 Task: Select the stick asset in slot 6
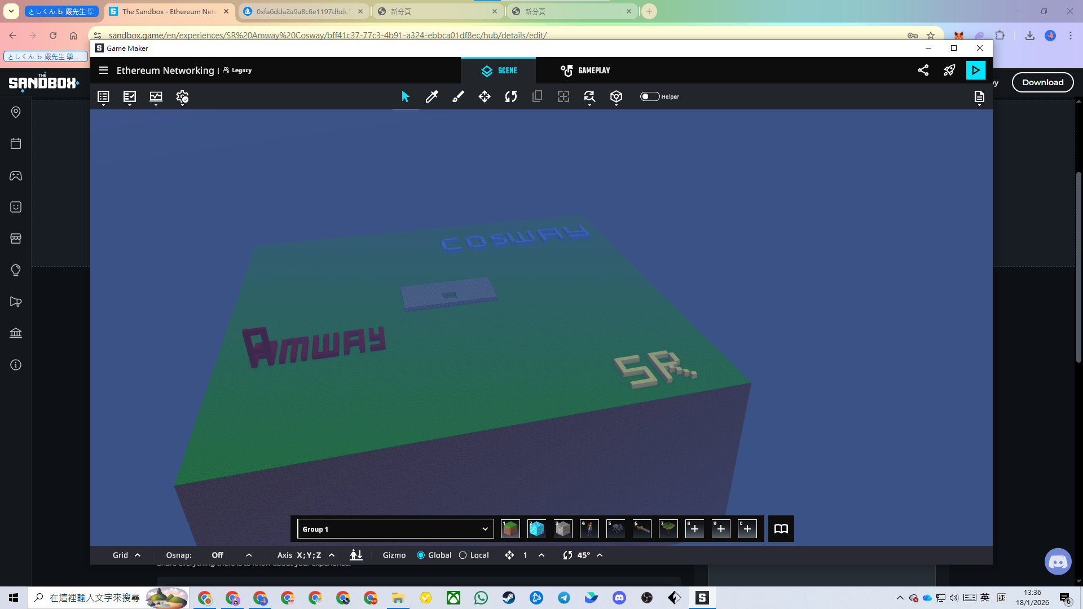coord(642,529)
